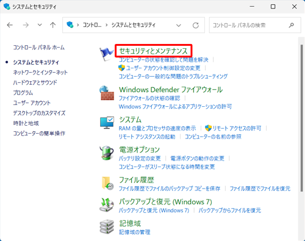Expand the chevron before システムとセキュリティ in the address bar

(107, 25)
